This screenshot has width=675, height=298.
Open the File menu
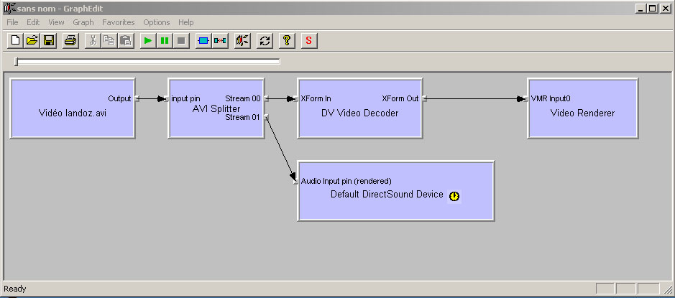click(12, 22)
